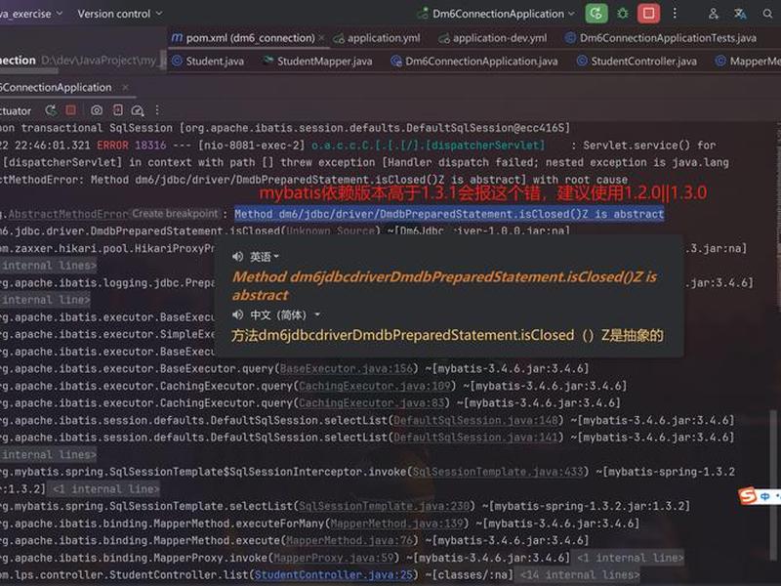Expand <1 internal line> after MapperProxy.java:59

coord(630,558)
